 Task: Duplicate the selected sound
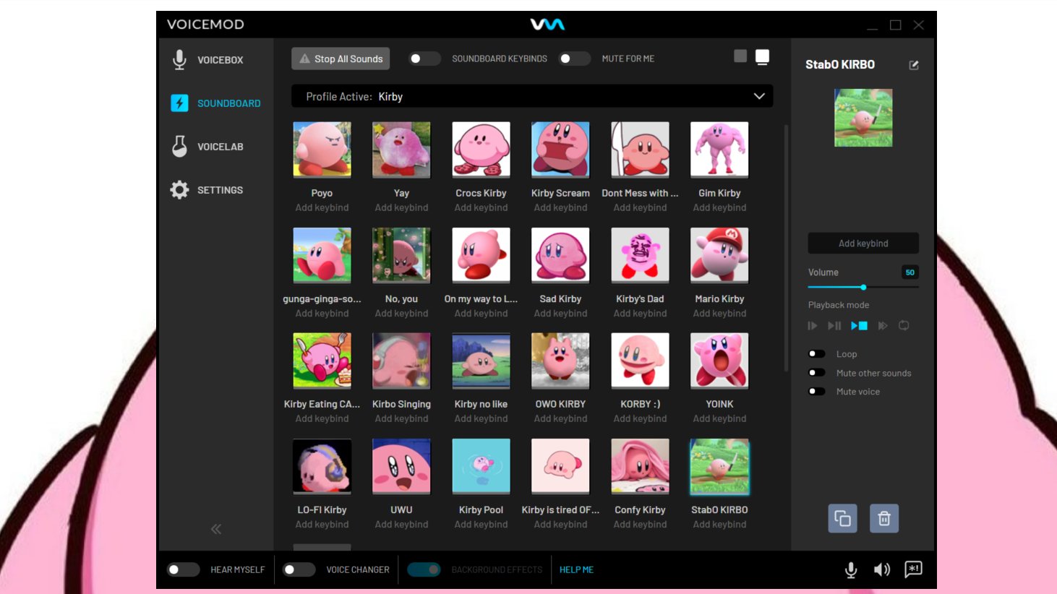tap(843, 518)
